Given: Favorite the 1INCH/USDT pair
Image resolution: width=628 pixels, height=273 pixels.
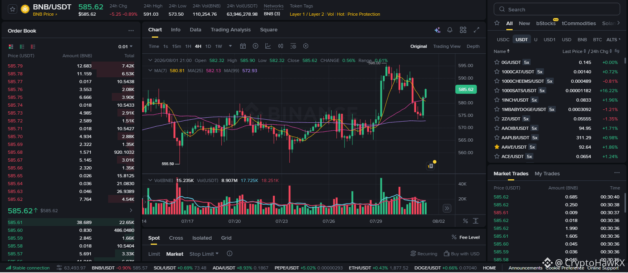Looking at the screenshot, I should (497, 100).
